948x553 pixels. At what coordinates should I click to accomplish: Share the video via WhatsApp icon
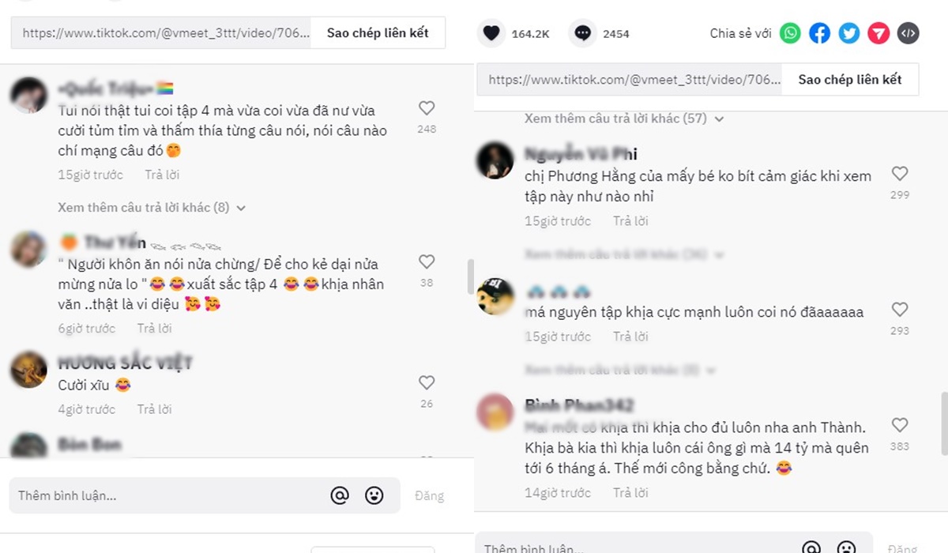tap(790, 33)
